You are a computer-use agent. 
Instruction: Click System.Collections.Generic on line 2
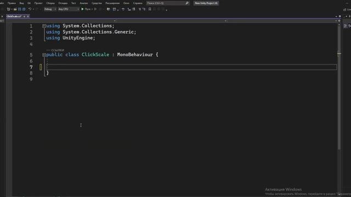[98, 32]
